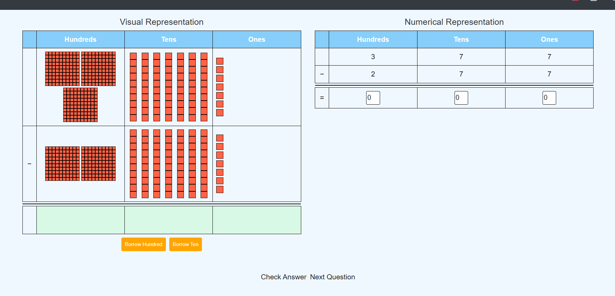This screenshot has height=296, width=615.
Task: Click the Hundreds header in the Numerical Representation table
Action: (x=373, y=39)
